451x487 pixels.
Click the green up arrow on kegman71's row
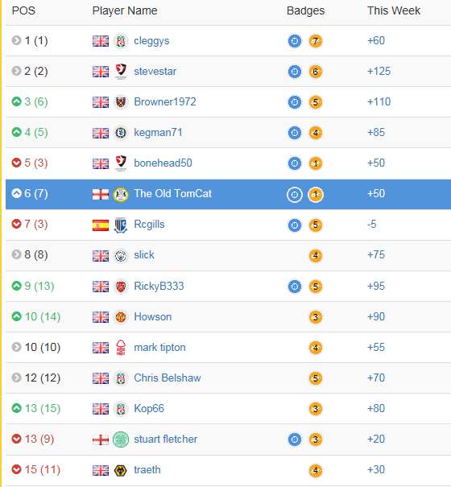16,132
